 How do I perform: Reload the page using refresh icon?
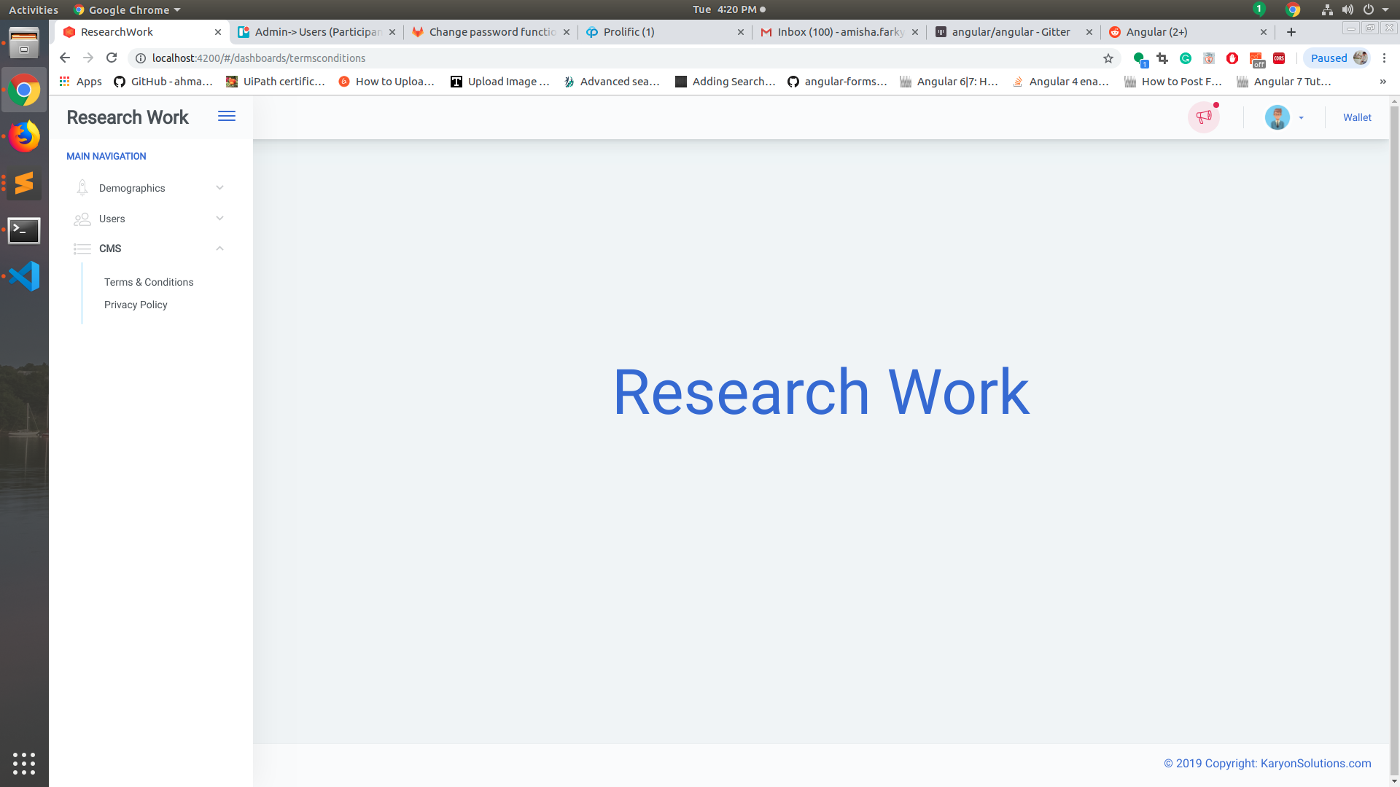[x=112, y=58]
